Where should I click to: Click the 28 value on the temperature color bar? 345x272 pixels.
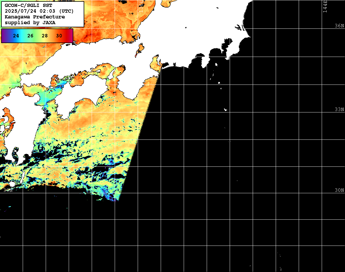[x=45, y=36]
